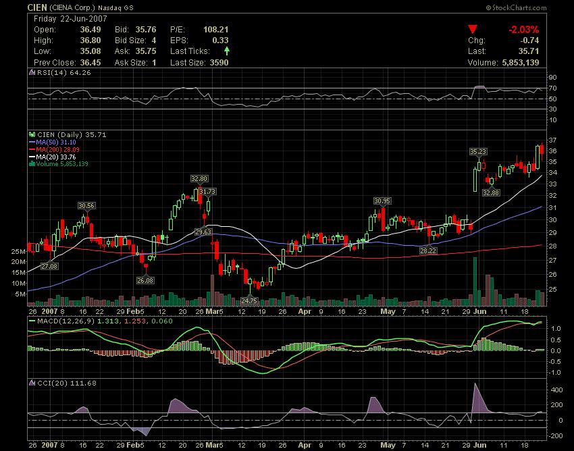Click the 400 label on CCI axis

point(556,390)
